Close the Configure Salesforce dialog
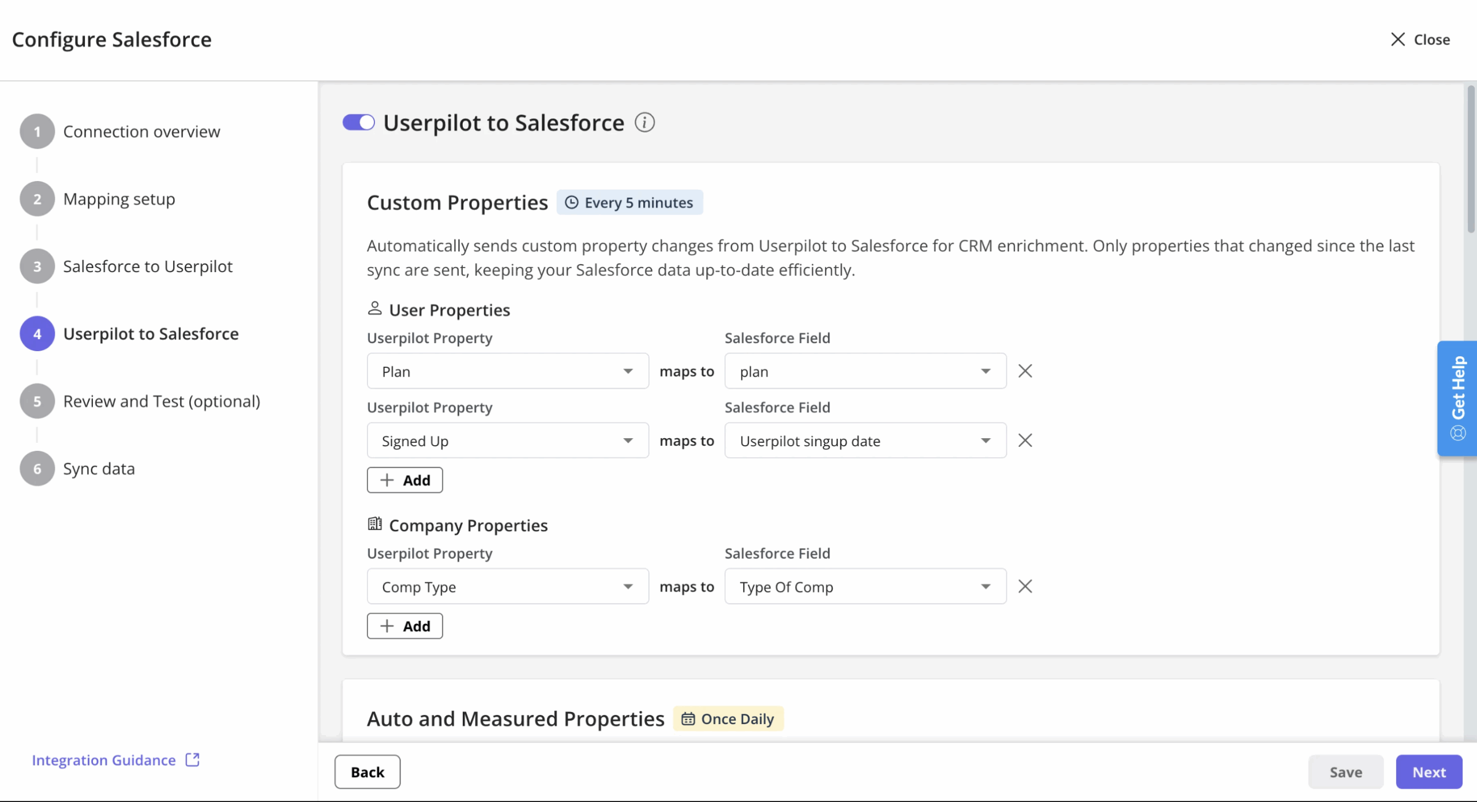This screenshot has width=1477, height=802. point(1420,39)
